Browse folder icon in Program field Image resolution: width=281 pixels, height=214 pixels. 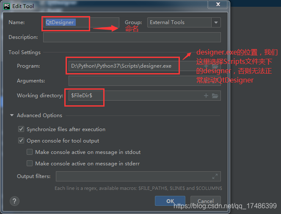coord(215,66)
